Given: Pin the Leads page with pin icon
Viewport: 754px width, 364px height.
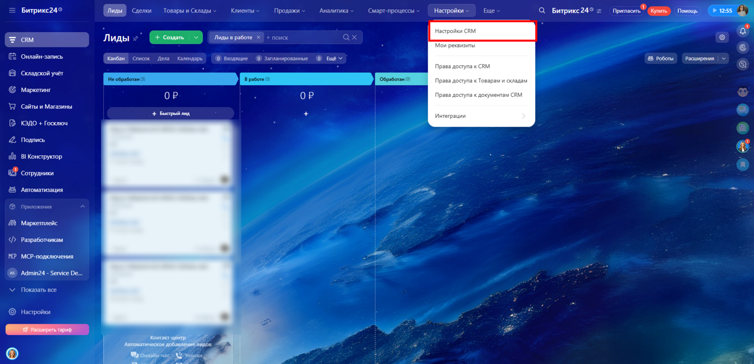Looking at the screenshot, I should pyautogui.click(x=136, y=39).
